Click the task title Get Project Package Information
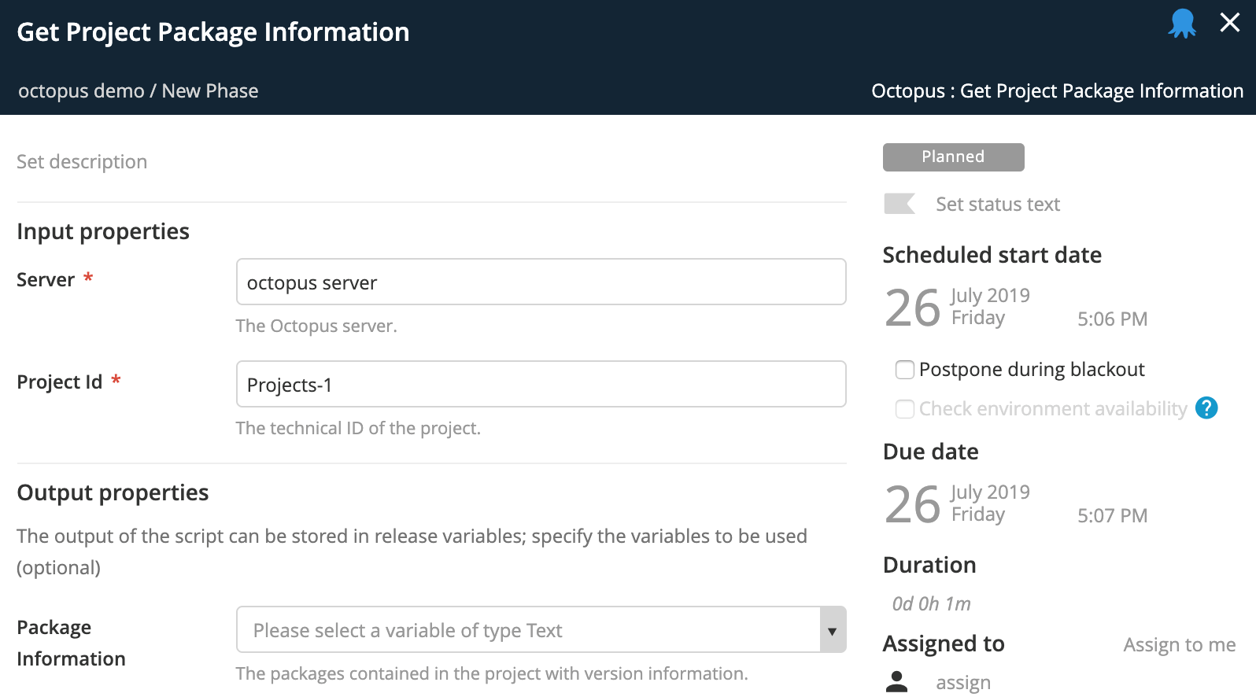This screenshot has width=1256, height=697. coord(213,32)
